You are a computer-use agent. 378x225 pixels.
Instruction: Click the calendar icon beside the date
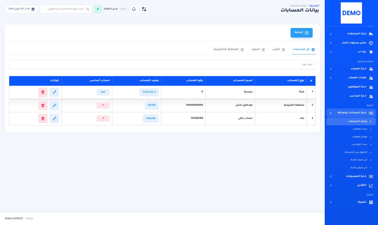[x=33, y=9]
